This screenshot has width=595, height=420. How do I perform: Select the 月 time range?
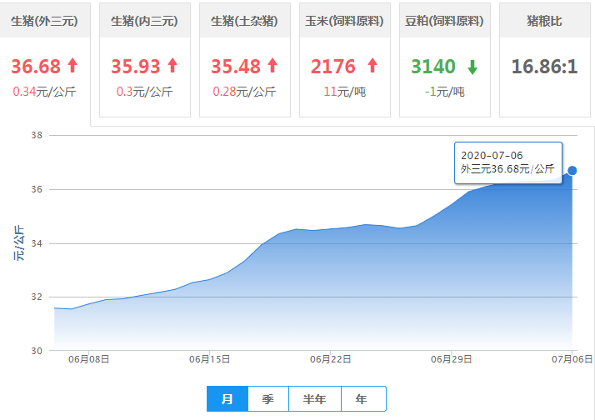tap(227, 399)
